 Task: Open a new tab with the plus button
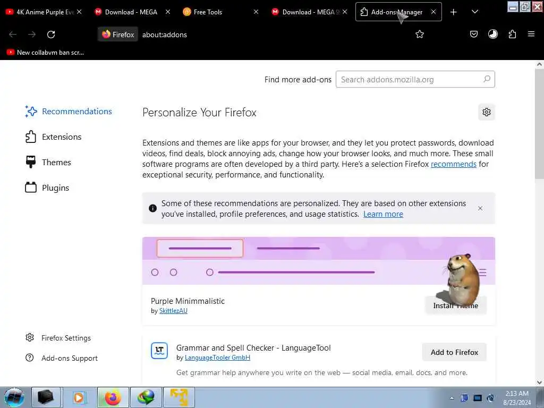tap(453, 12)
